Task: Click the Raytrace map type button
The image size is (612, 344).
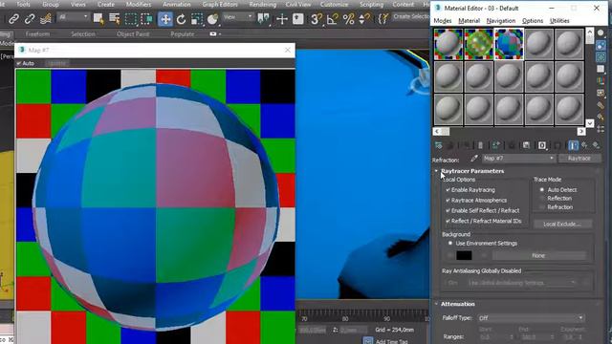Action: pyautogui.click(x=579, y=159)
